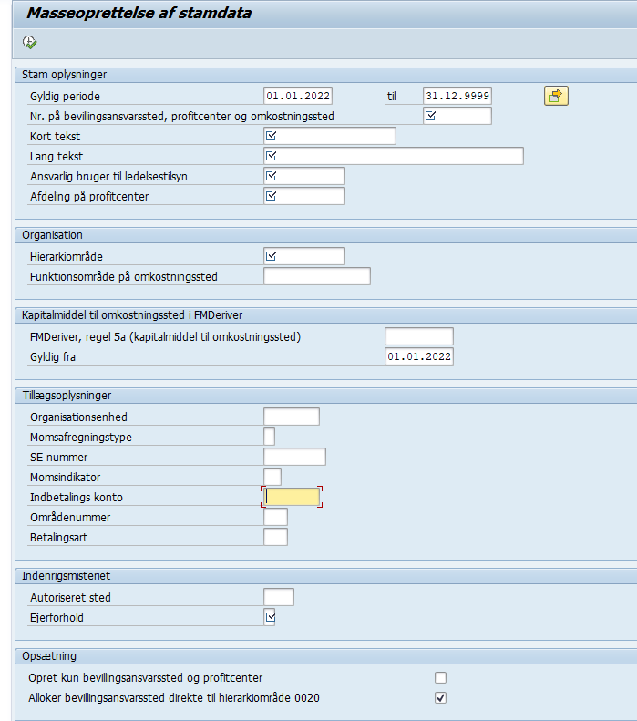Click the Gyldig fra date field
The height and width of the screenshot is (721, 637).
418,356
